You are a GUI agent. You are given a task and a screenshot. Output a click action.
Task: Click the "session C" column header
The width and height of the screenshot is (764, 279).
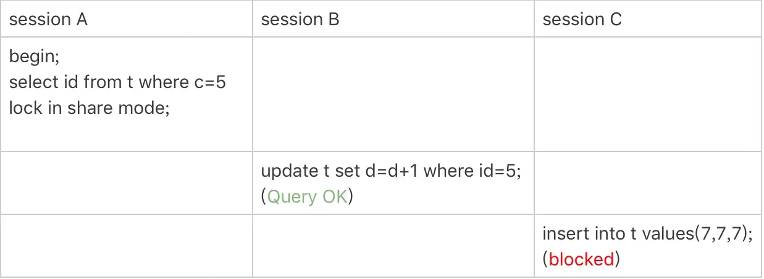[582, 20]
